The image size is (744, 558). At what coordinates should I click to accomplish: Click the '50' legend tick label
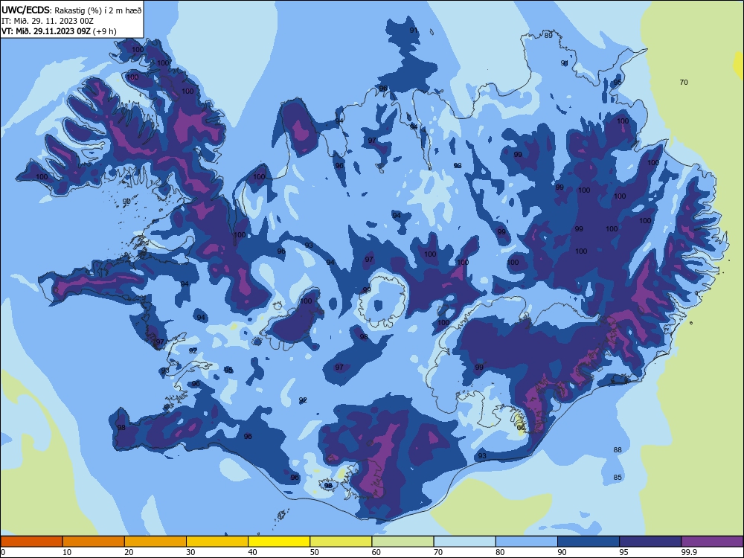click(x=315, y=552)
